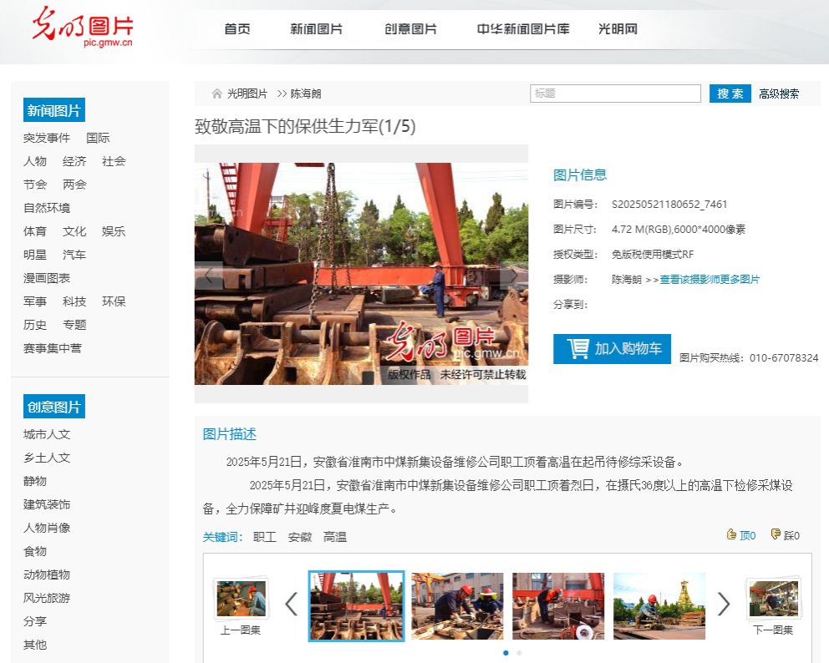Open 首页 in the top navigation
The image size is (829, 663).
237,29
